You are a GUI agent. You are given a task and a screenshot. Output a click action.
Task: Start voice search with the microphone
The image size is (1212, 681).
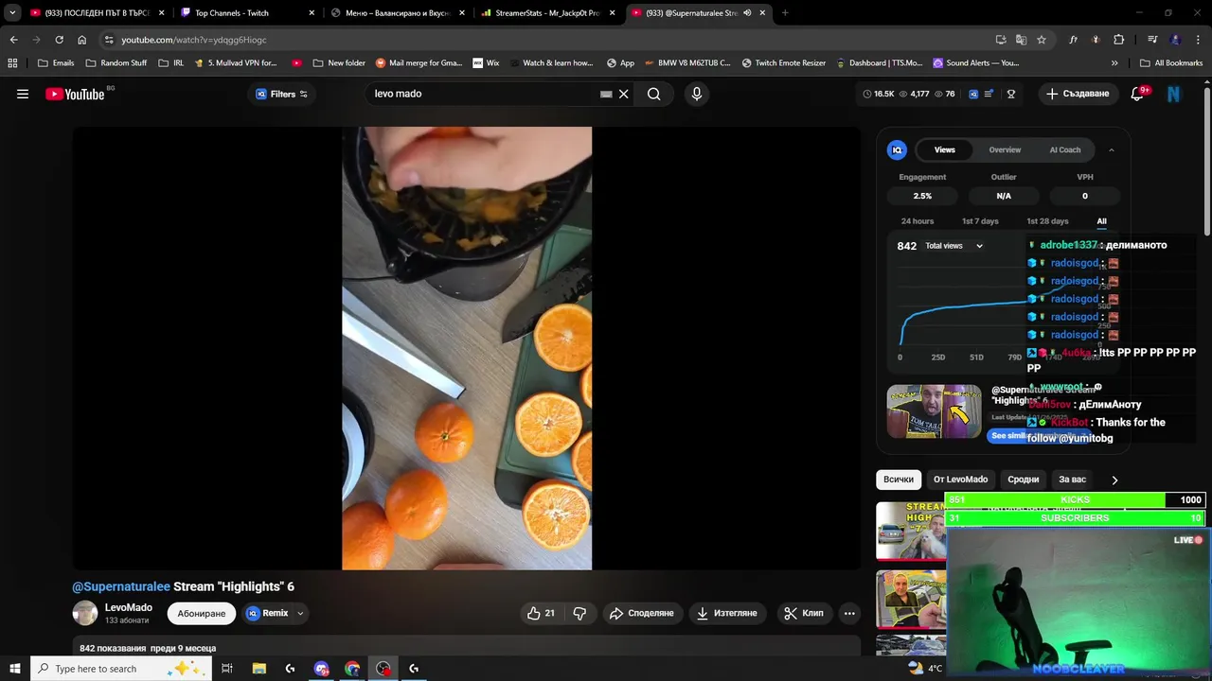[697, 94]
